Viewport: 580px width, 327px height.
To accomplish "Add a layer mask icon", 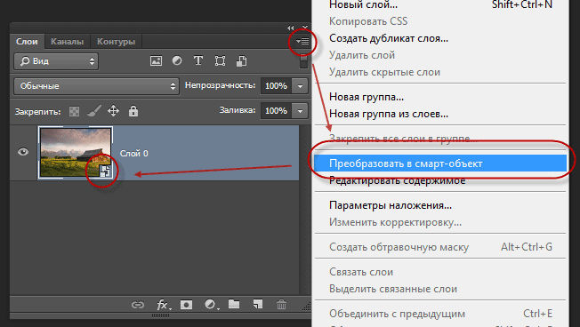I will coord(186,305).
